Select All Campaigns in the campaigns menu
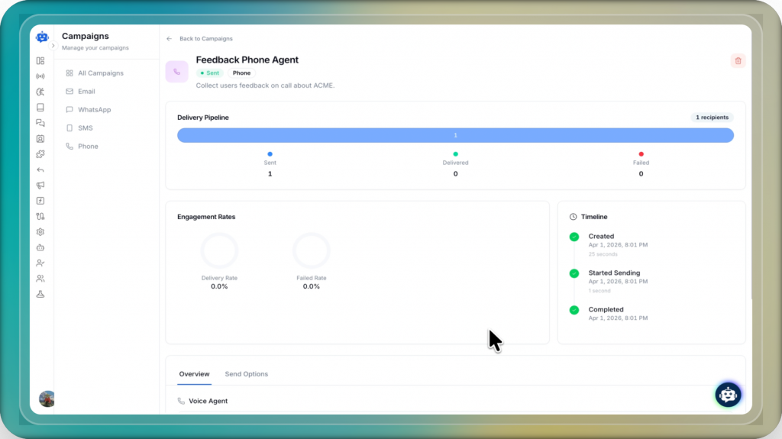This screenshot has width=782, height=439. pos(100,73)
